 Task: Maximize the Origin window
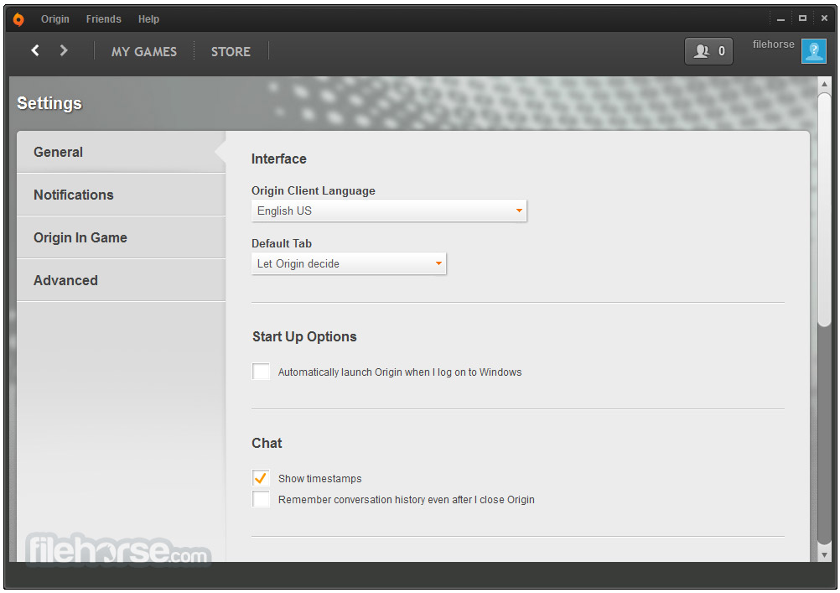pos(802,18)
